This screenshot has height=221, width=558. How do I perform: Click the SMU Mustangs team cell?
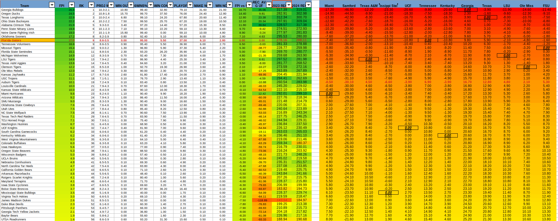point(27,101)
